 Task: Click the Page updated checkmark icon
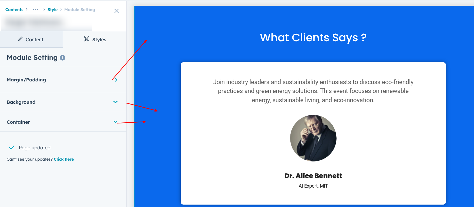tap(12, 148)
